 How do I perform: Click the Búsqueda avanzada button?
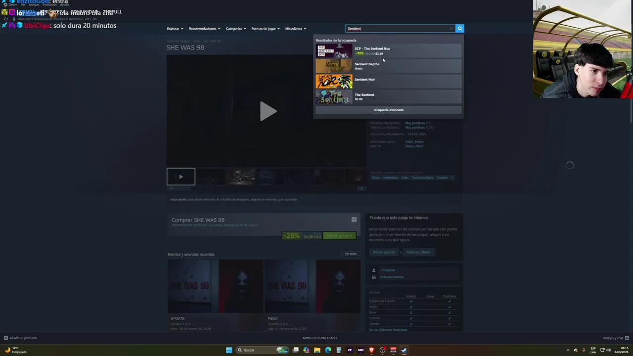click(x=388, y=110)
